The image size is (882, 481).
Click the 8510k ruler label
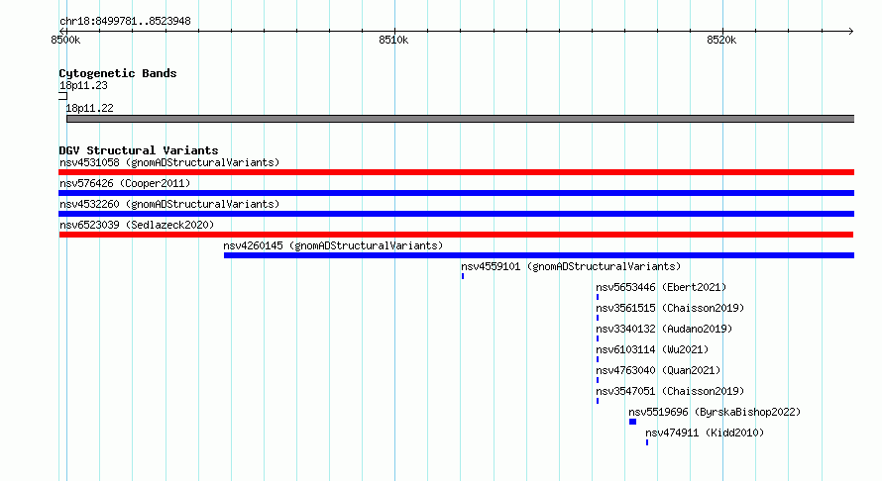[x=393, y=40]
